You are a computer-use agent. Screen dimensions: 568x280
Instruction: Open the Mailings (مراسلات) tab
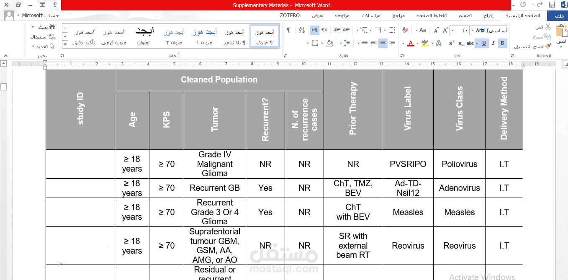pyautogui.click(x=371, y=15)
